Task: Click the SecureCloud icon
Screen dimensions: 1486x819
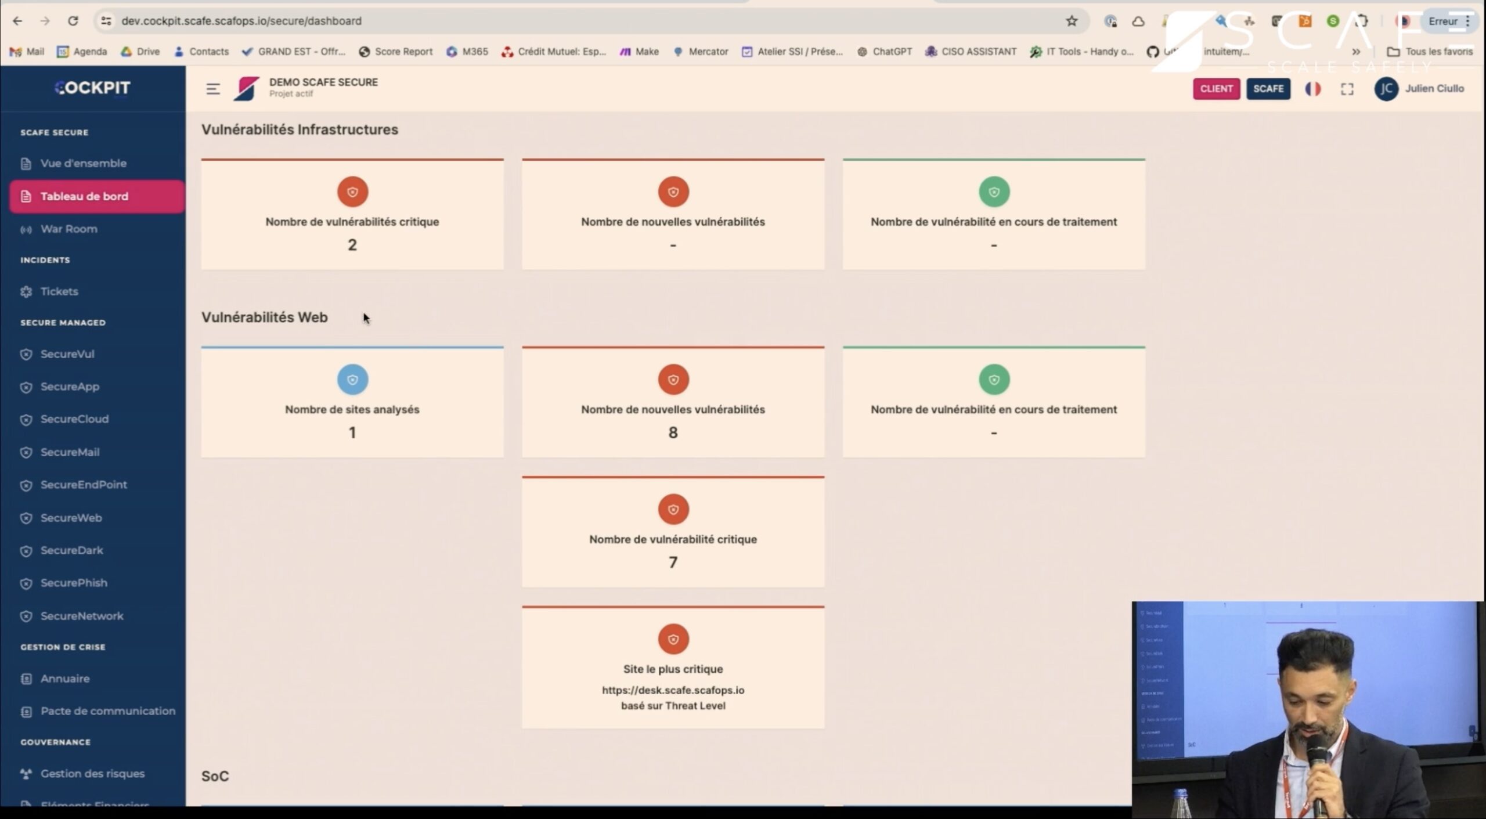Action: click(x=26, y=418)
